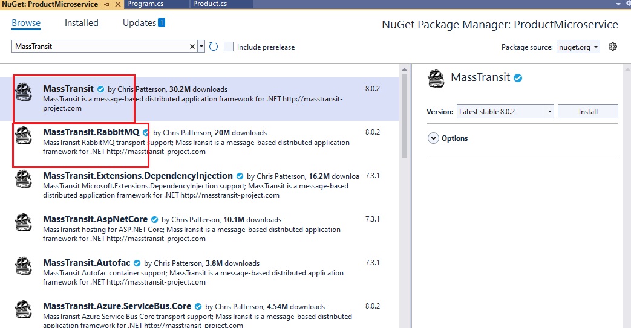This screenshot has height=328, width=631.
Task: Select the MassTransit.AspNetCore package title
Action: click(x=96, y=219)
